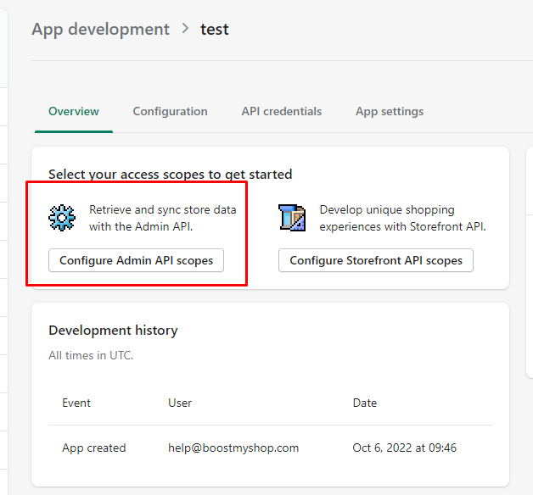Click the help@boostmyshop.com user email

(233, 448)
